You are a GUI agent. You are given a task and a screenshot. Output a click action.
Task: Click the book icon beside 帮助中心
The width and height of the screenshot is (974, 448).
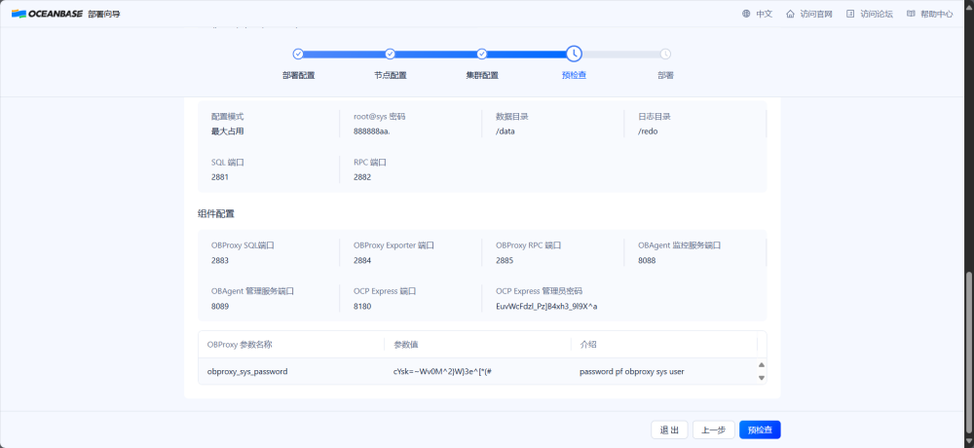[911, 14]
